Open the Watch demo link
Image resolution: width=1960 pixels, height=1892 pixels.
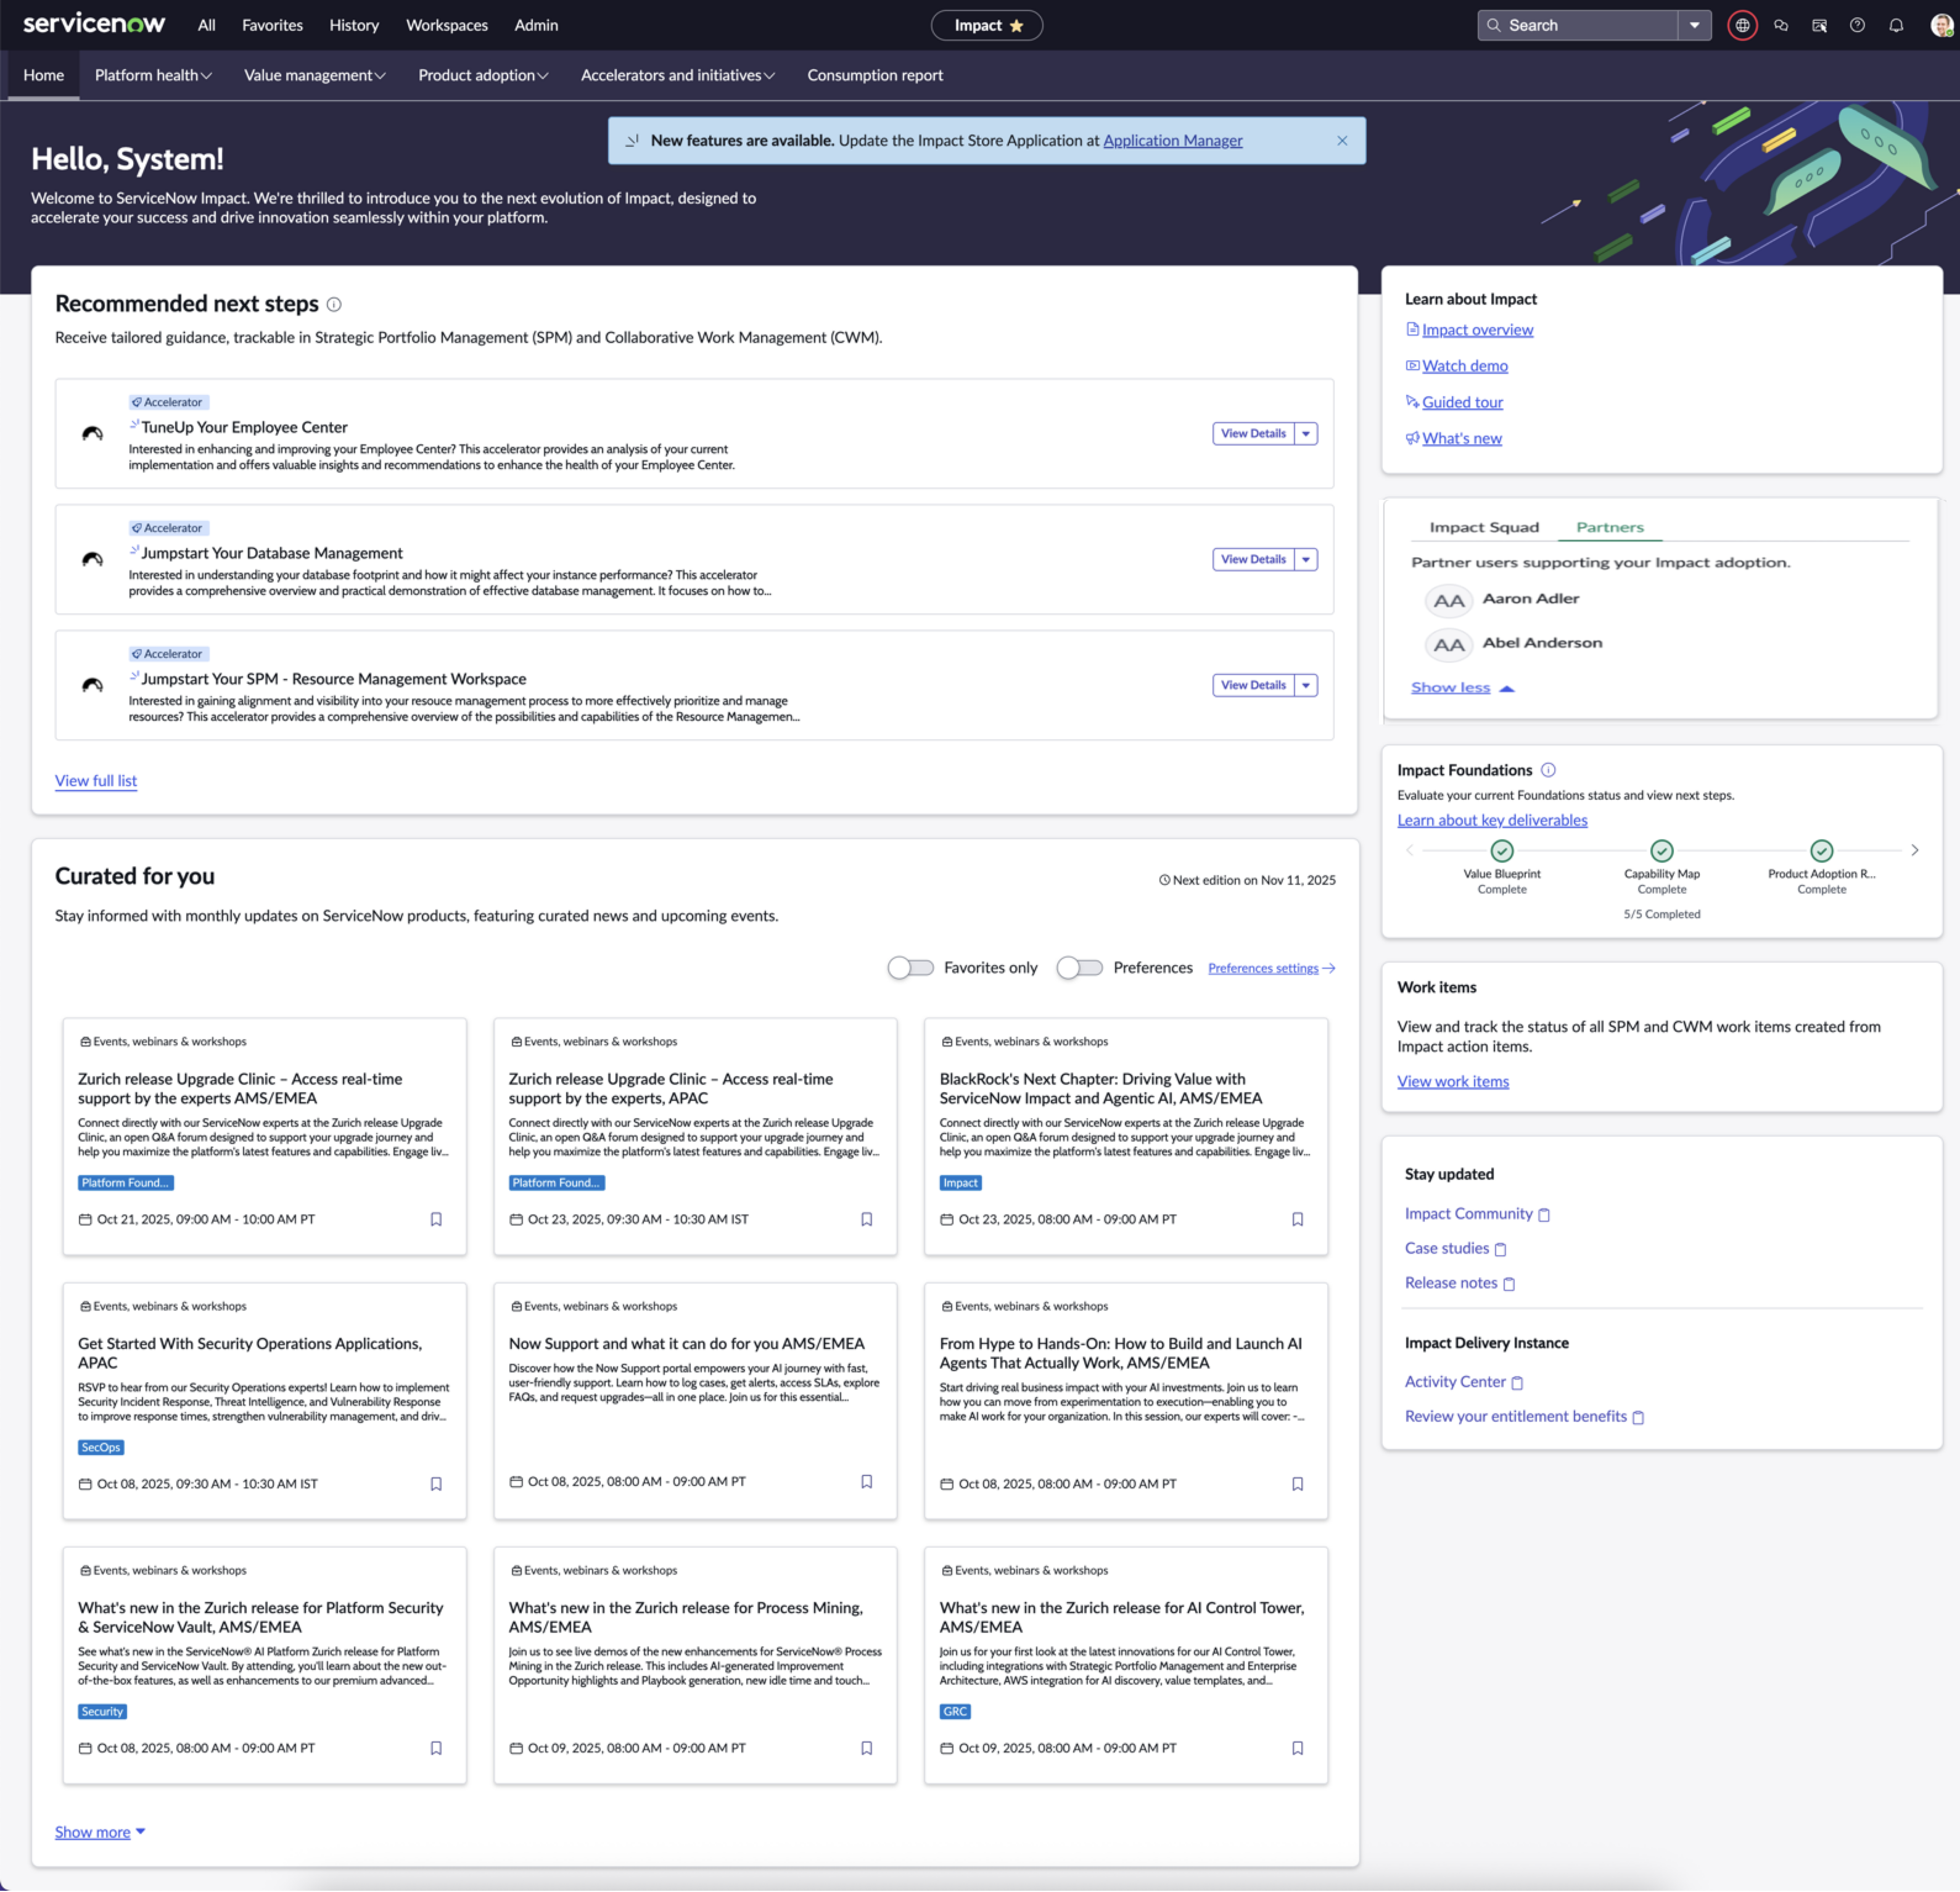(x=1464, y=365)
